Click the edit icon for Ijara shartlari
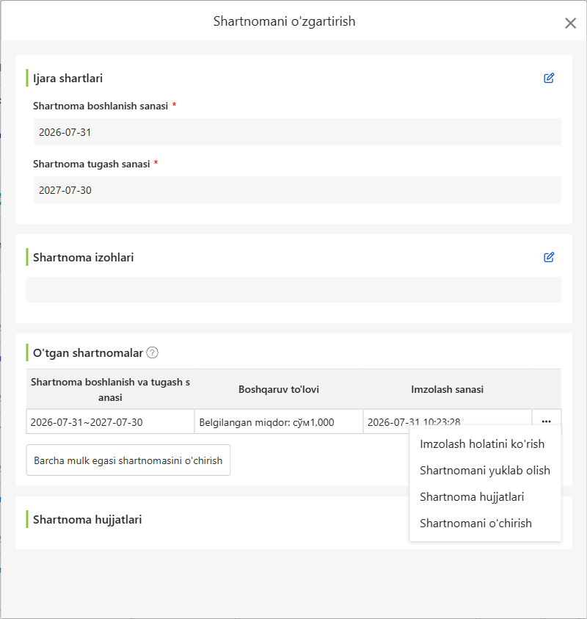The image size is (587, 619). [x=549, y=78]
